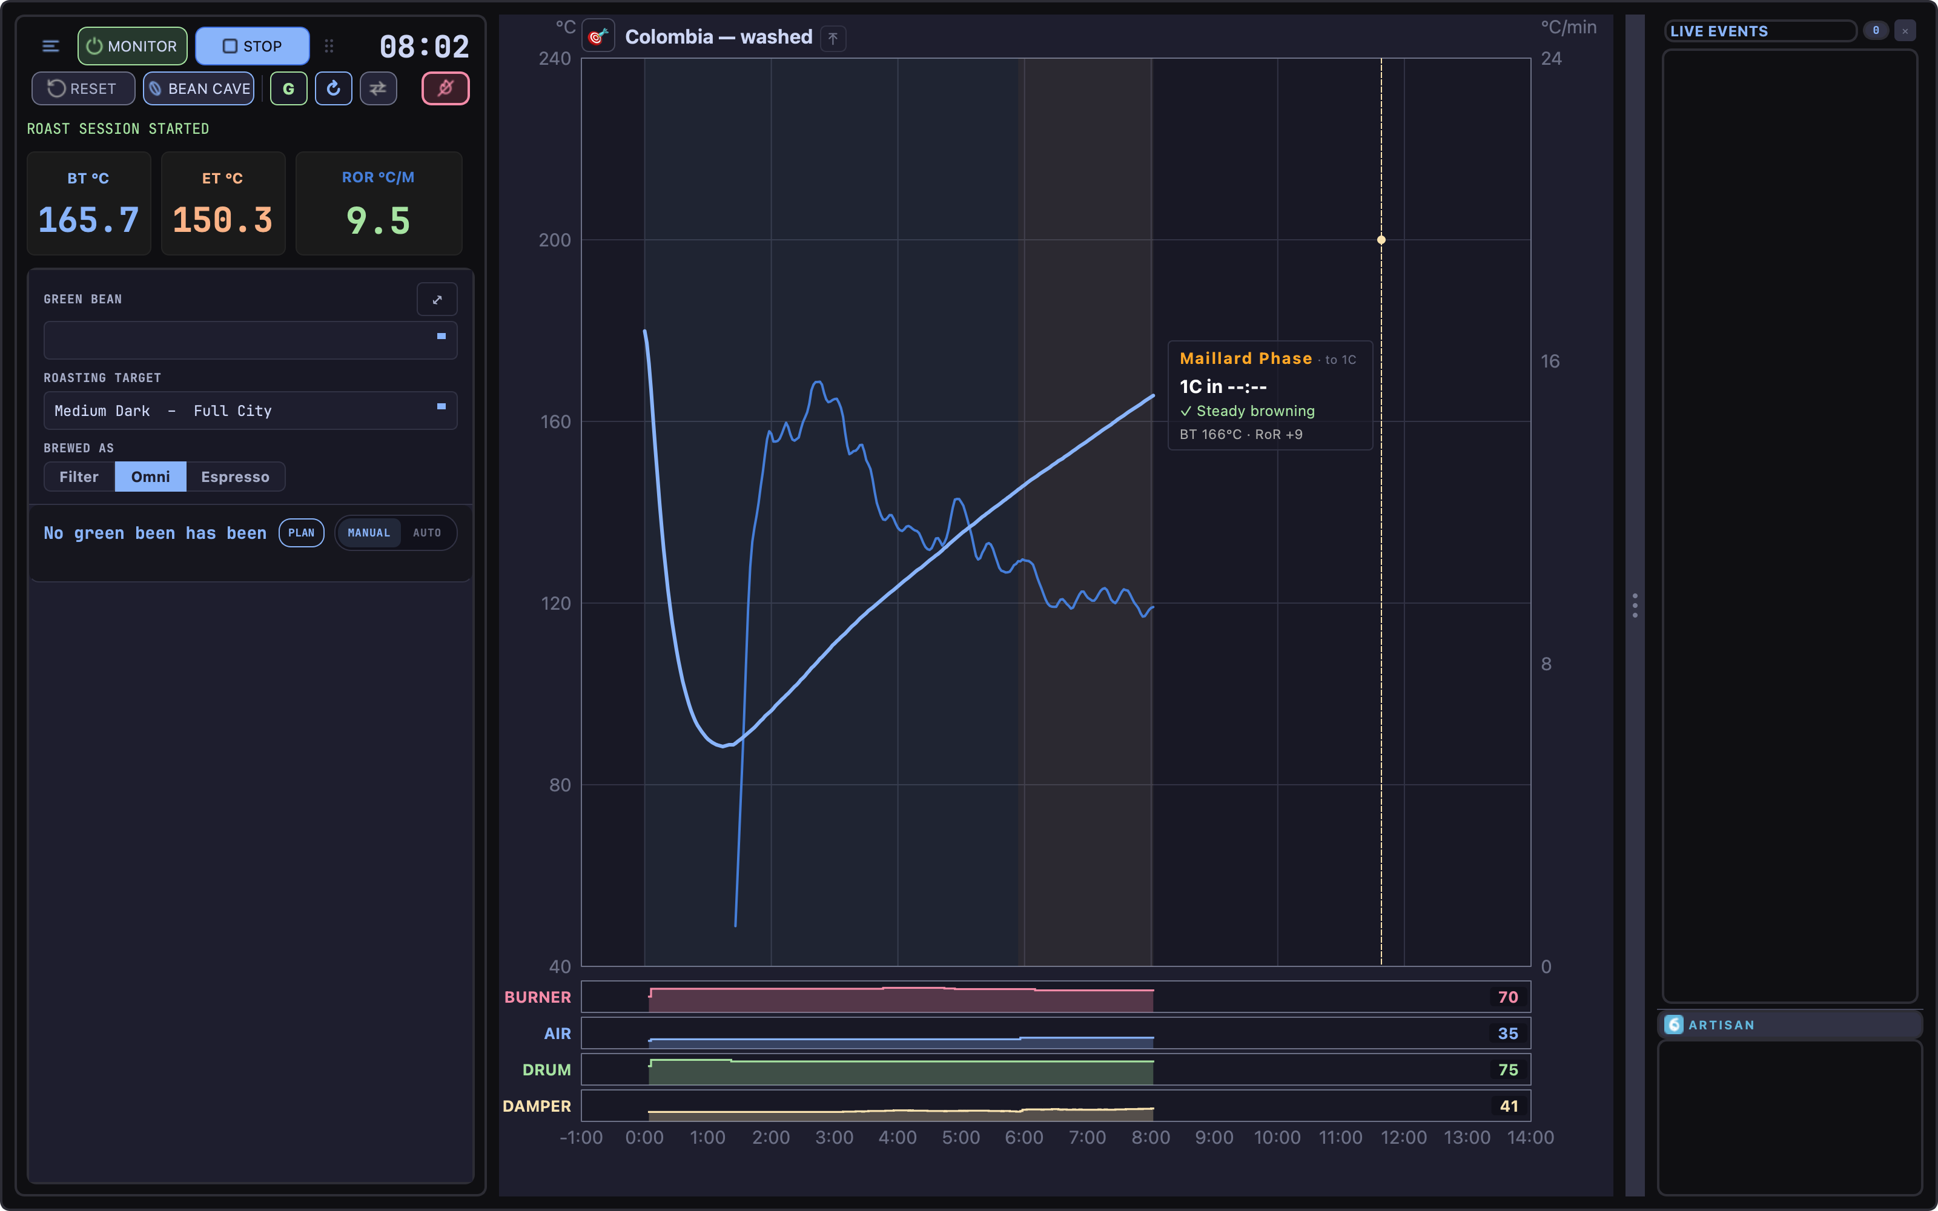The height and width of the screenshot is (1211, 1938).
Task: Click the RESET button
Action: (x=82, y=88)
